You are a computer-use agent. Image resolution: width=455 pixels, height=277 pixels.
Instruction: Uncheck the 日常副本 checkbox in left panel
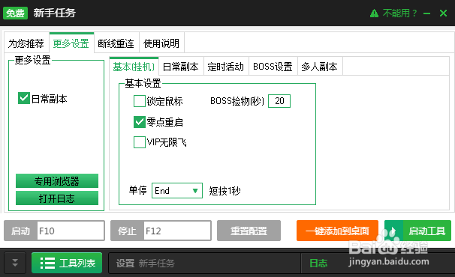[x=24, y=98]
